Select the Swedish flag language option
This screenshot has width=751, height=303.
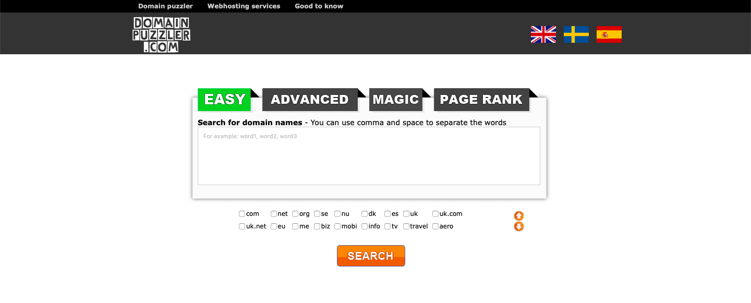click(x=576, y=34)
